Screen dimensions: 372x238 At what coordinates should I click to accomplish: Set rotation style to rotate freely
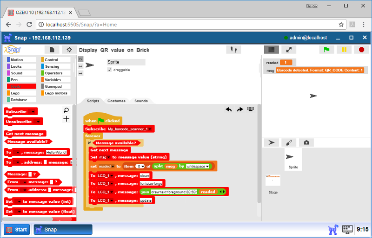[80, 59]
